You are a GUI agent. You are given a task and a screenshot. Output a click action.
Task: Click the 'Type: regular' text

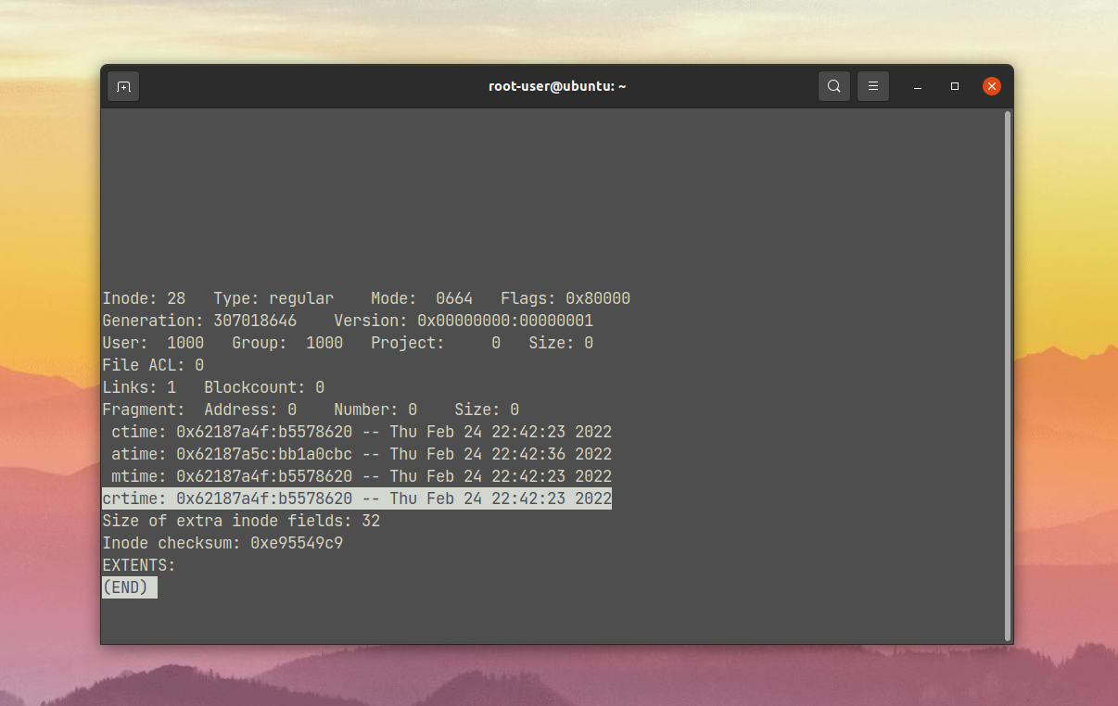273,298
